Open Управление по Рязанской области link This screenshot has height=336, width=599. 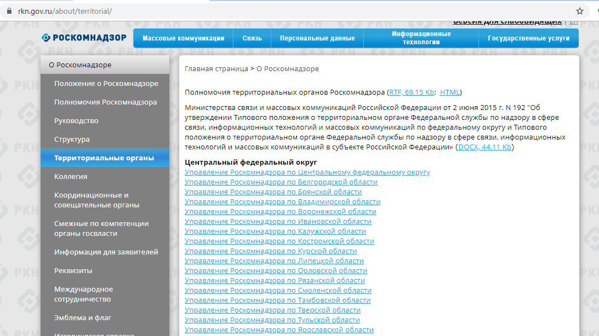tap(275, 281)
